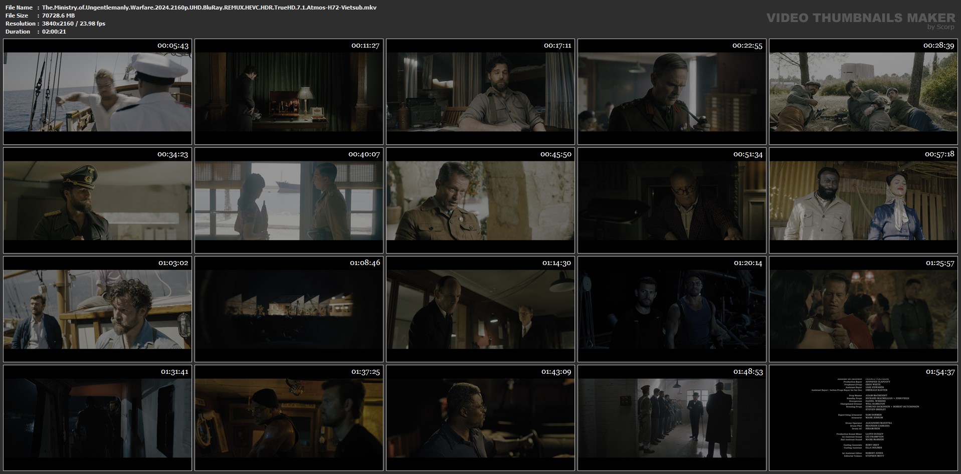Open the thumbnail at 00:57:18

863,200
